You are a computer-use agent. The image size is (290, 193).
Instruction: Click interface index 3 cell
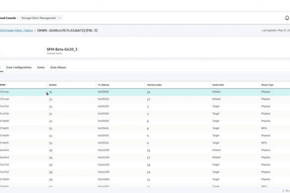148,114
